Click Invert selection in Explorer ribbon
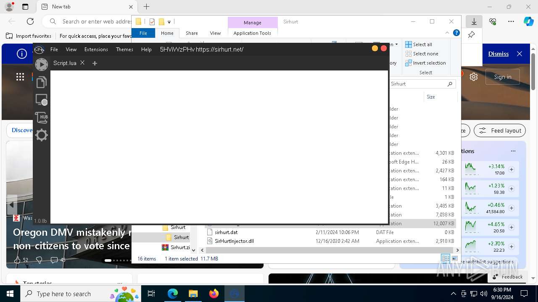Image resolution: width=538 pixels, height=302 pixels. 425,63
